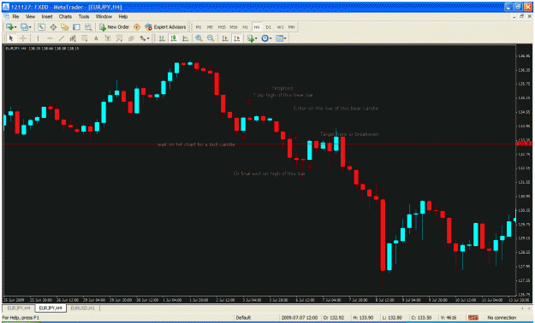Select the horizontal line tool

[50, 38]
